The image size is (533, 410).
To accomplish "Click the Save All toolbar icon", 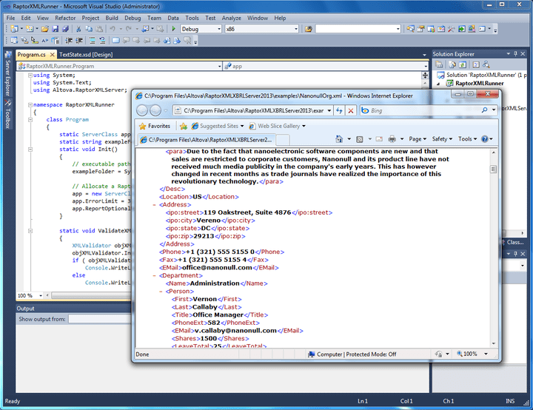I will click(66, 30).
